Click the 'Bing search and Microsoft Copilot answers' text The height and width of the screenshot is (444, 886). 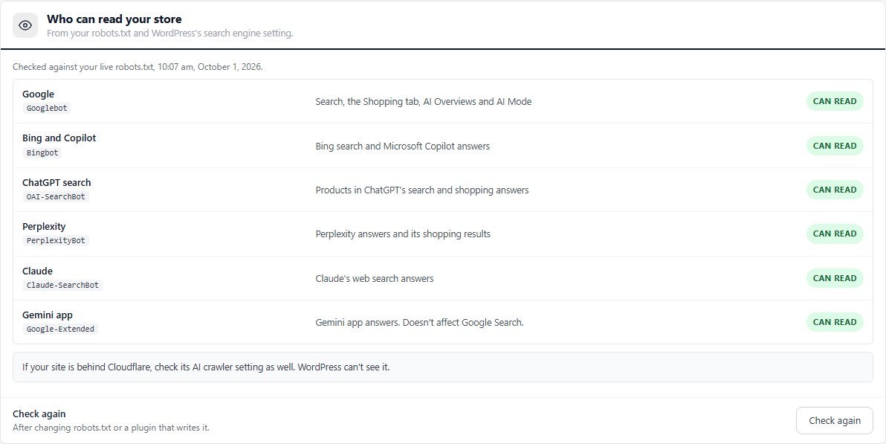coord(402,146)
